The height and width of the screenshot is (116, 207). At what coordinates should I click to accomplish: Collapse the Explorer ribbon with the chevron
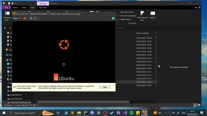(x=196, y=7)
